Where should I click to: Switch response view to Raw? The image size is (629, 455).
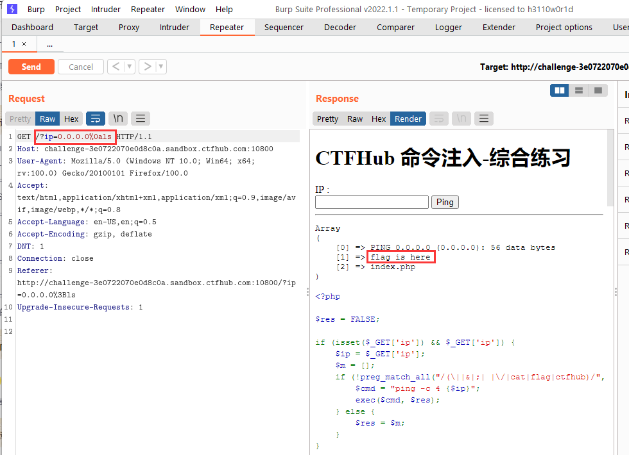click(x=354, y=119)
